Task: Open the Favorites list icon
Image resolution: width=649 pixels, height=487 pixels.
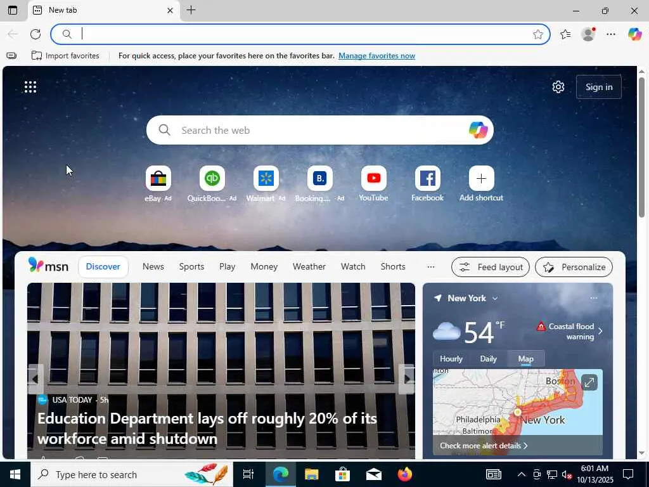Action: click(x=565, y=34)
